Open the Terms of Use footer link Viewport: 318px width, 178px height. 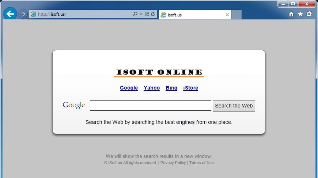click(201, 163)
